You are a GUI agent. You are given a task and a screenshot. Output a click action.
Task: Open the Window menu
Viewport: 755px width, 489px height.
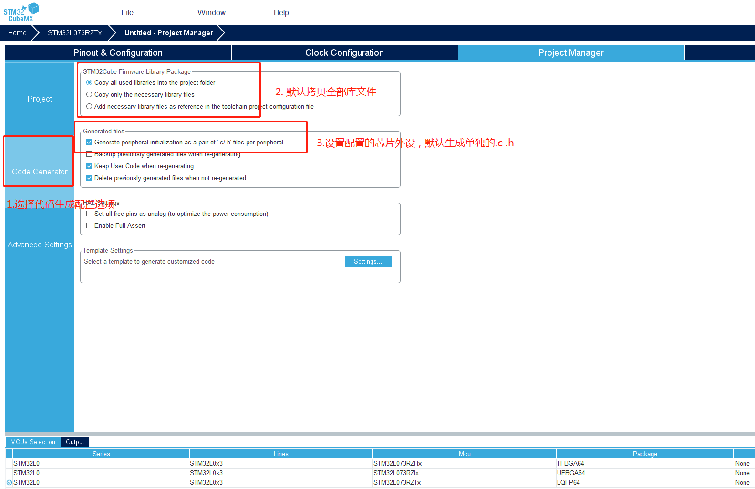[211, 12]
